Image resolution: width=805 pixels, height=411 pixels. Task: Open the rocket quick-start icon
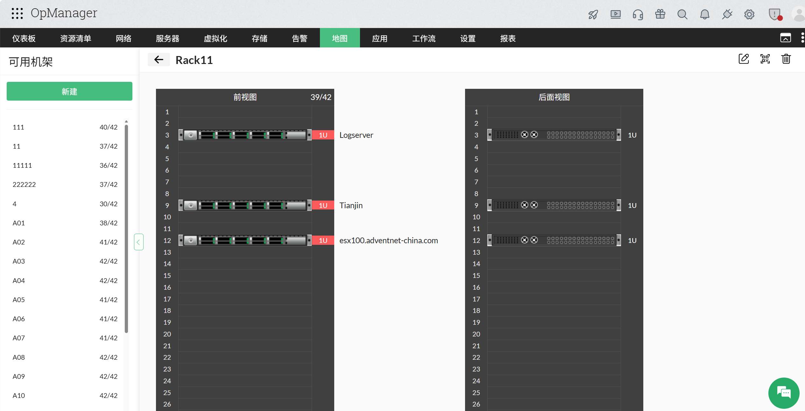pyautogui.click(x=593, y=14)
